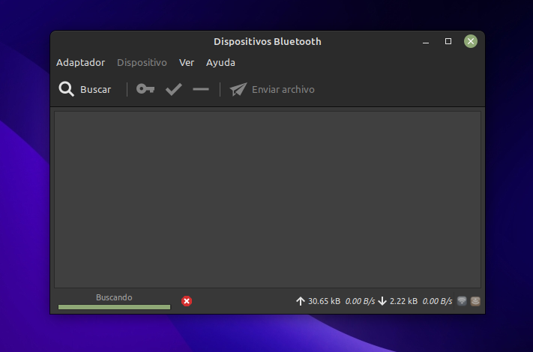533x352 pixels.
Task: Click the checkmark trust device icon
Action: point(174,89)
